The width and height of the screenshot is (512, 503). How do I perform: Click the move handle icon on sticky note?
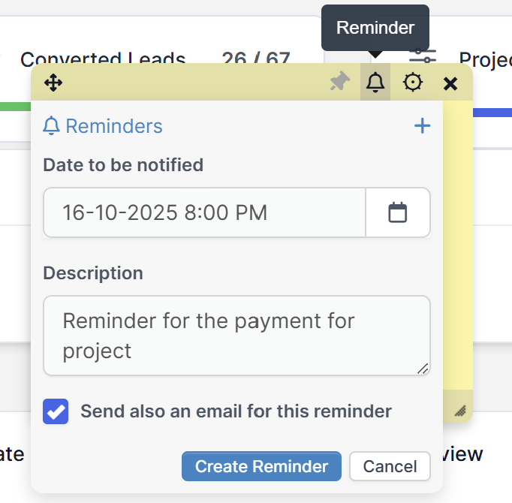point(53,83)
